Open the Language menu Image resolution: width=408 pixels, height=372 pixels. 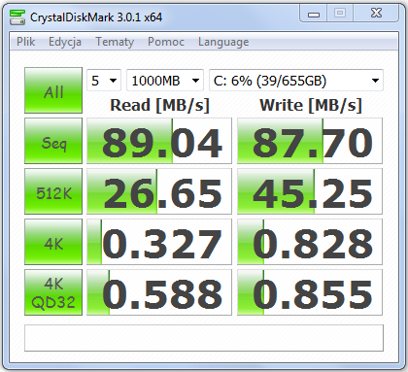pos(223,42)
